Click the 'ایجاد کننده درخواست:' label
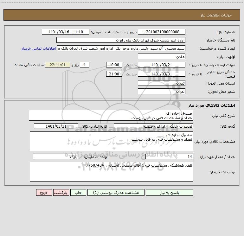 click(x=217, y=48)
